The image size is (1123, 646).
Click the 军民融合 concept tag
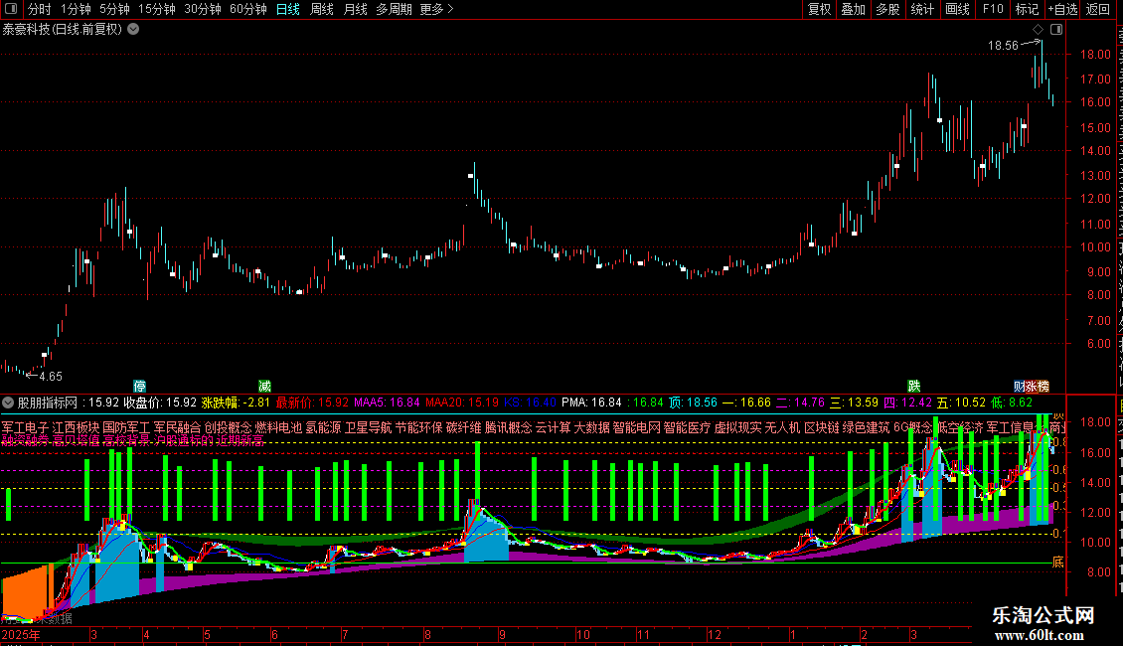click(178, 427)
